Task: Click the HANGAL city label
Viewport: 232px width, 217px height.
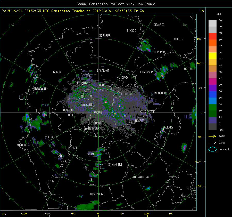Action: [x=73, y=148]
